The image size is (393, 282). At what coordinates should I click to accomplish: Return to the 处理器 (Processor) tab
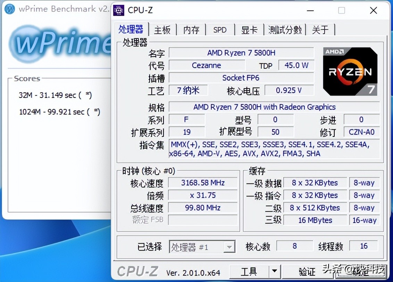(131, 30)
